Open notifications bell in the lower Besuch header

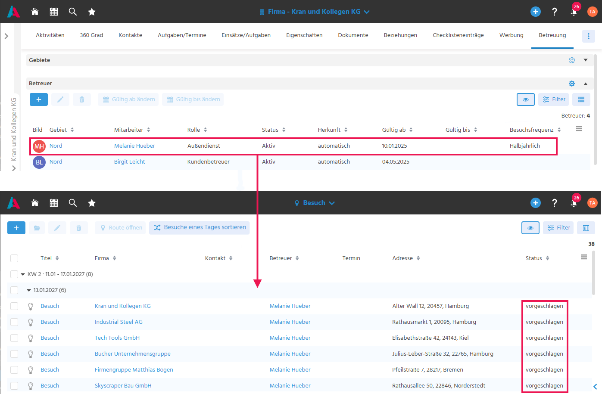pyautogui.click(x=574, y=203)
